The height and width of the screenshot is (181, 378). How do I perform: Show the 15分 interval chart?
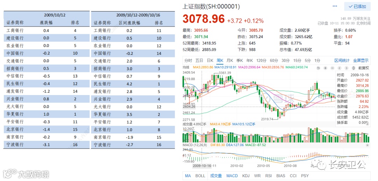[x=297, y=60]
